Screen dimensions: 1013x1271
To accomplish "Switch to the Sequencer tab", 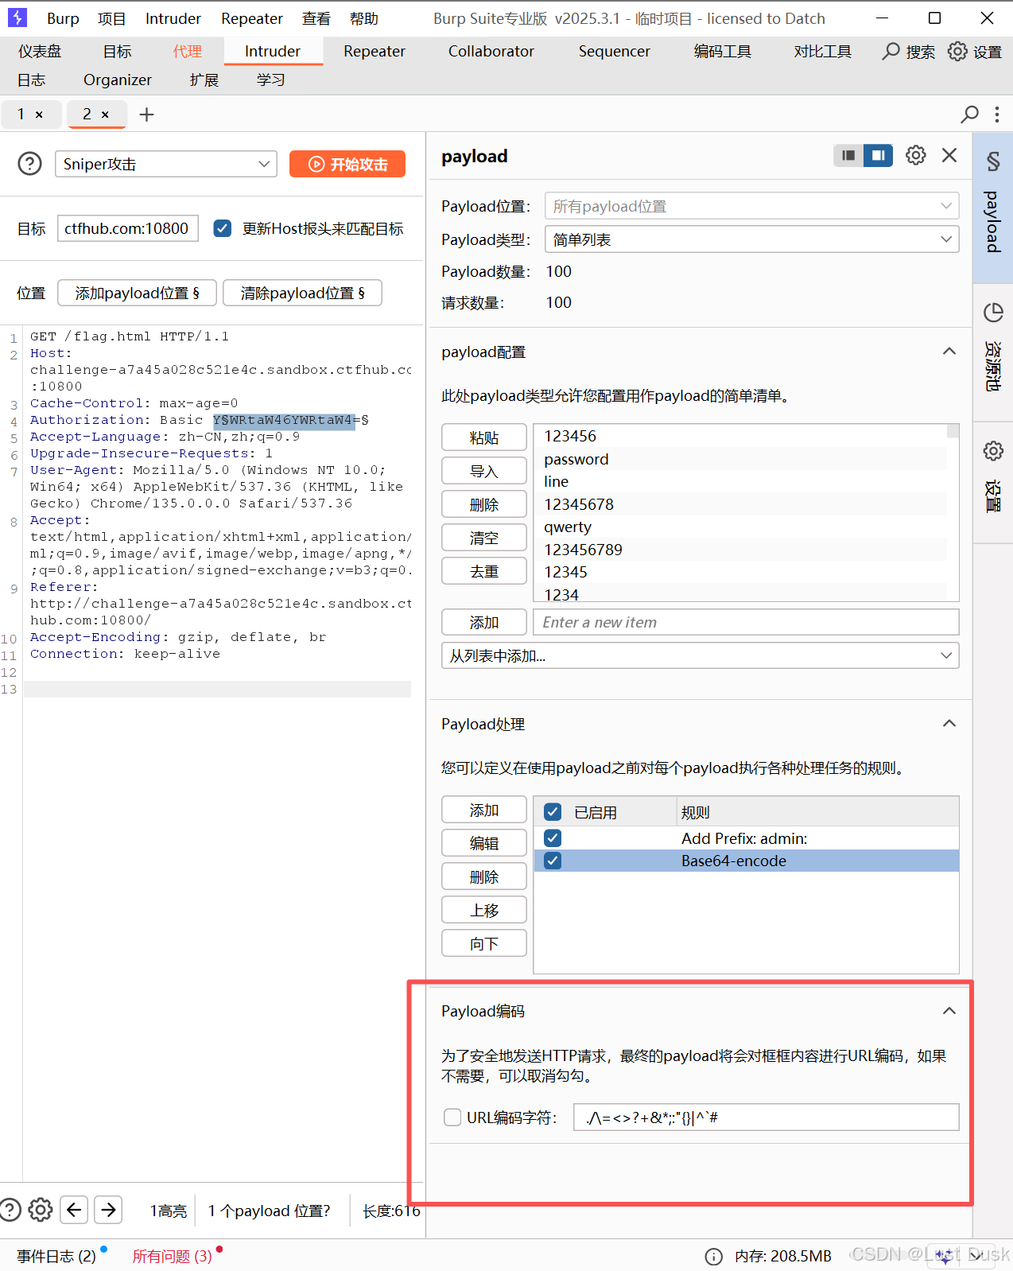I will click(x=614, y=52).
